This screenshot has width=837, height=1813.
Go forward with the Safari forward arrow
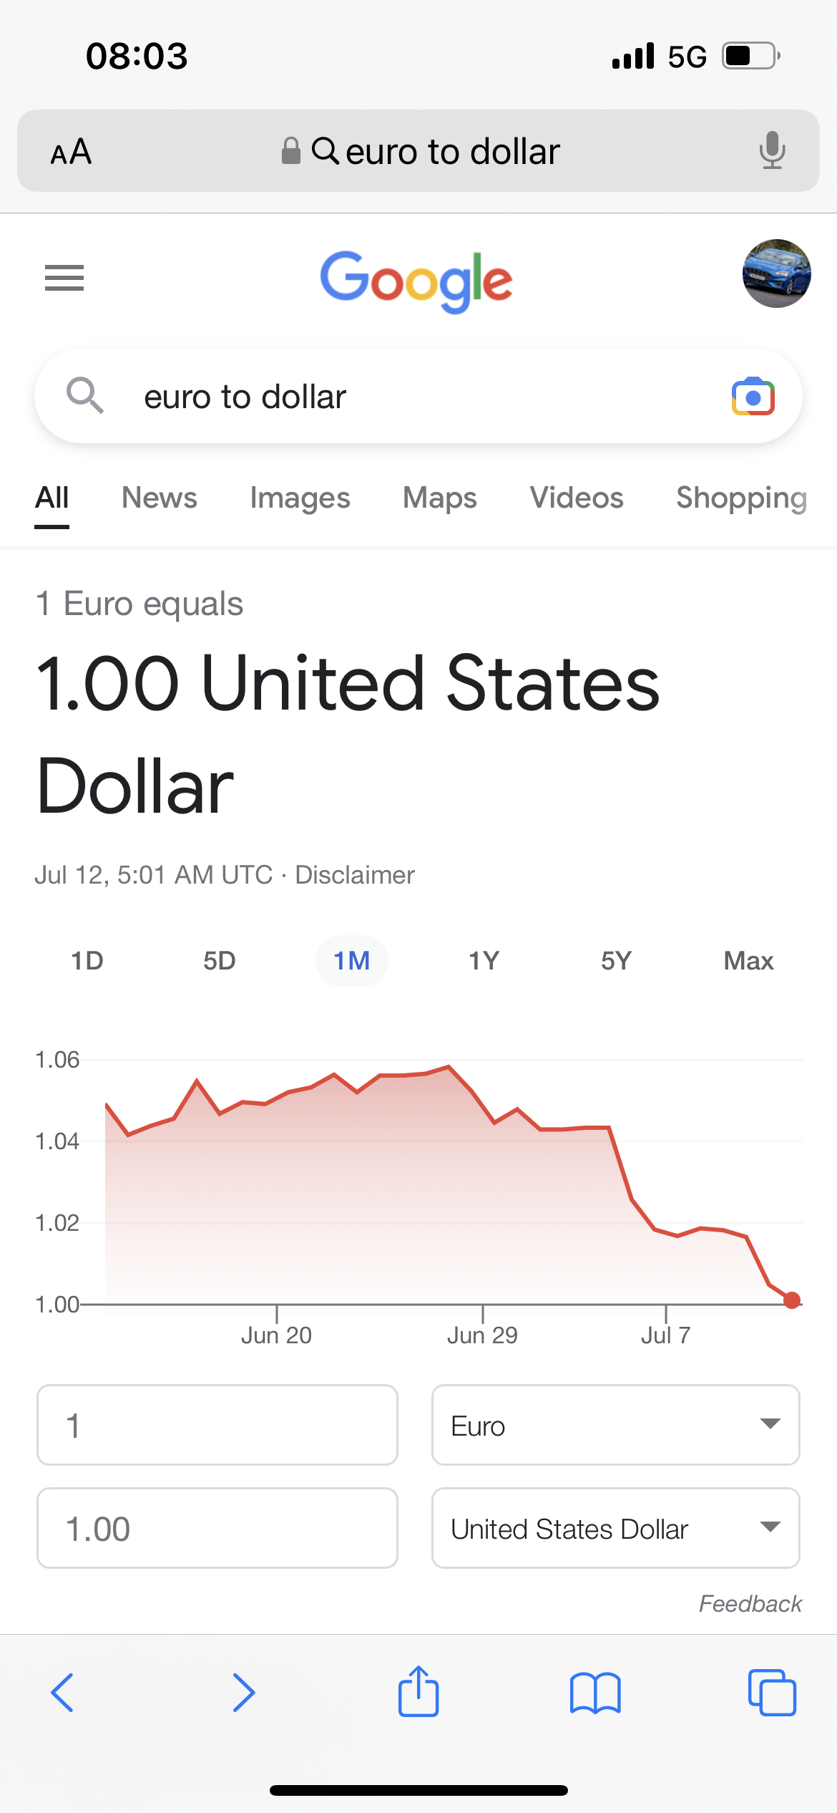243,1693
